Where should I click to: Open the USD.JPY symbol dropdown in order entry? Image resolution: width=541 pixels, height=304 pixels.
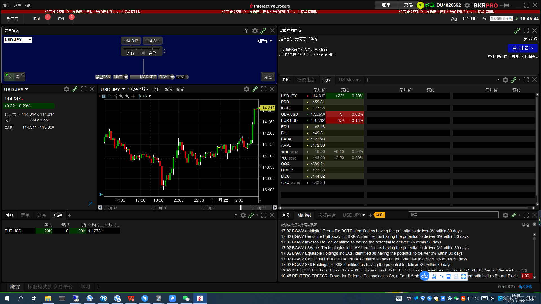[18, 40]
